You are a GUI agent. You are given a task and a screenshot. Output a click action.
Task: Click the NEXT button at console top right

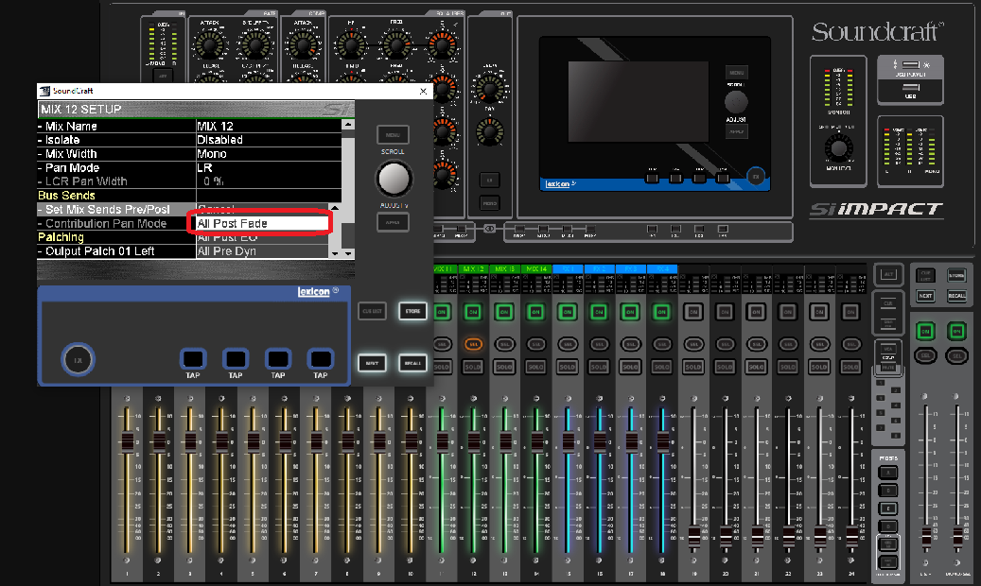(x=925, y=295)
